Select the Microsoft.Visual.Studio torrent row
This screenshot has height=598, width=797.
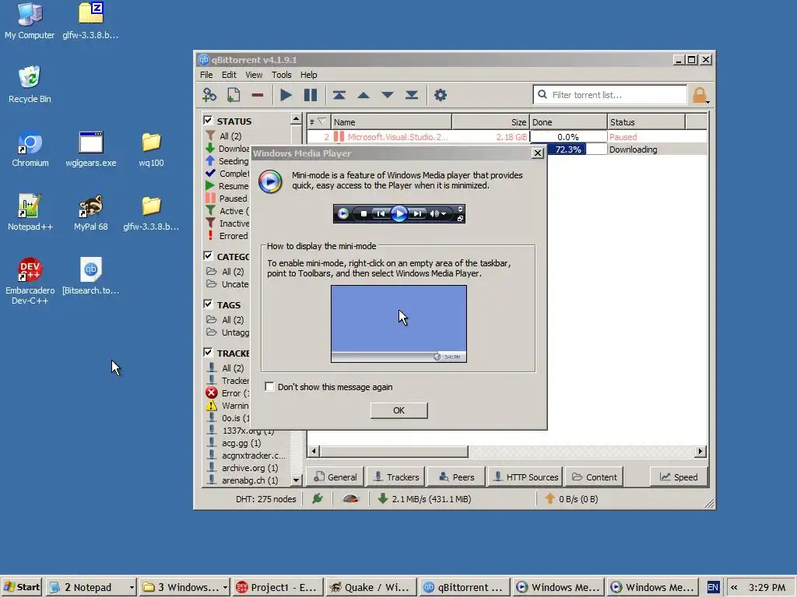click(507, 137)
